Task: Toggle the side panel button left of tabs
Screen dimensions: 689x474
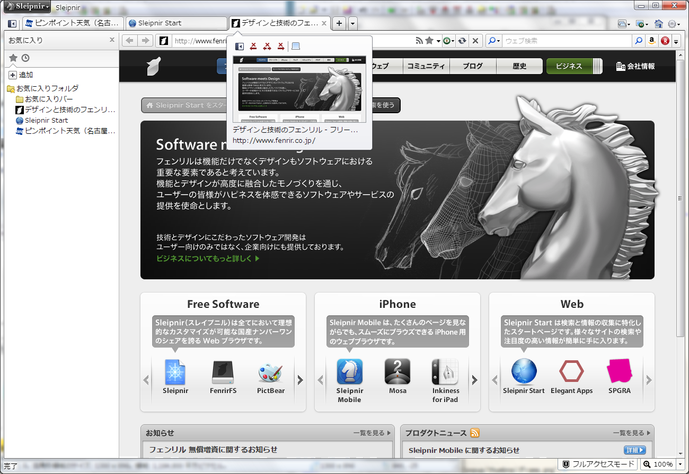Action: pos(12,23)
